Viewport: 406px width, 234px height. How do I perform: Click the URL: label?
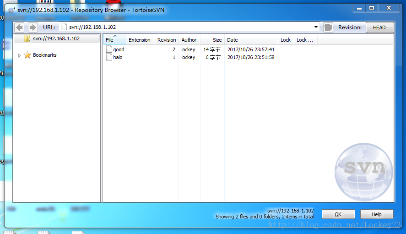49,27
